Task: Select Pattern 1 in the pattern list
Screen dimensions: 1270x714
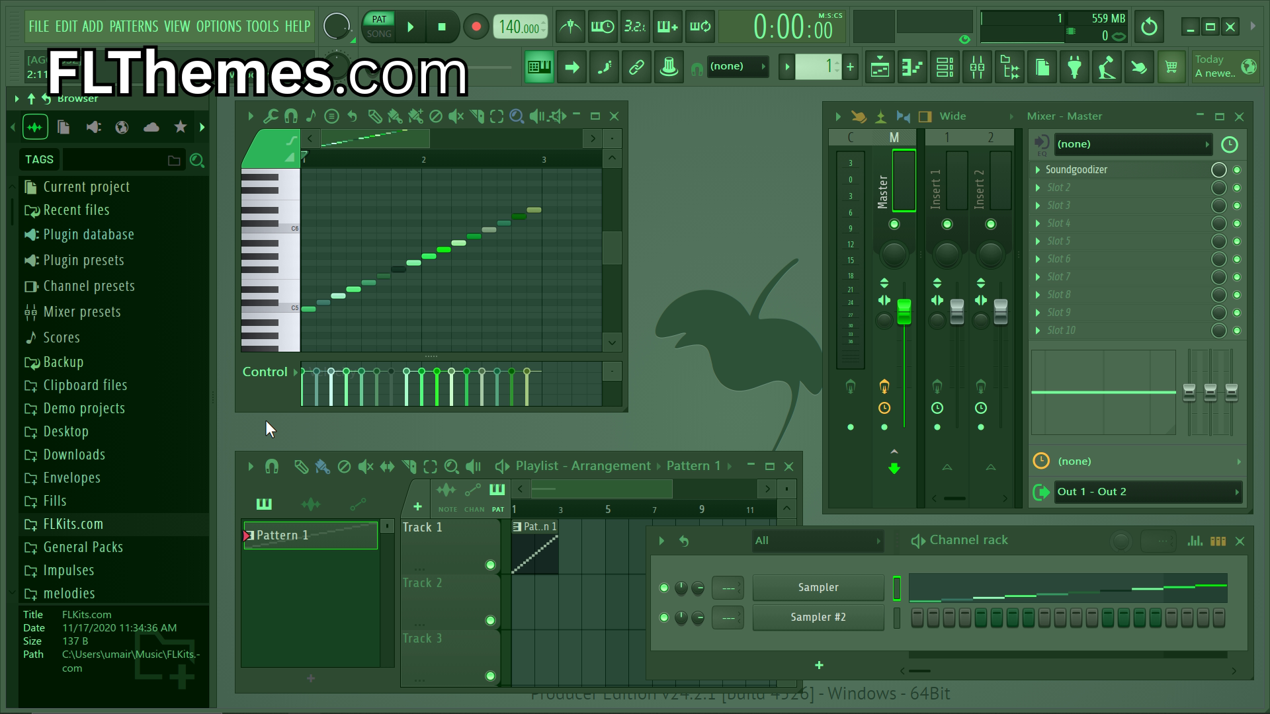Action: coord(310,535)
